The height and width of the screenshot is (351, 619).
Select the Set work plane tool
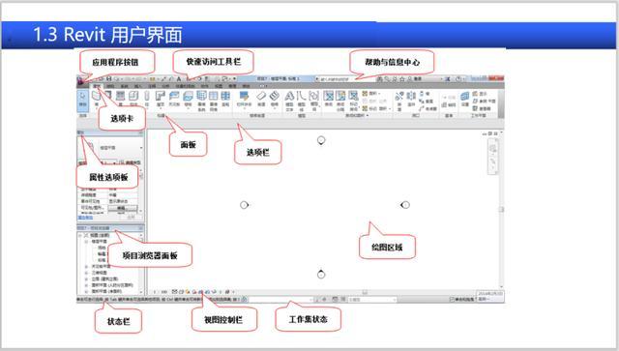[465, 99]
